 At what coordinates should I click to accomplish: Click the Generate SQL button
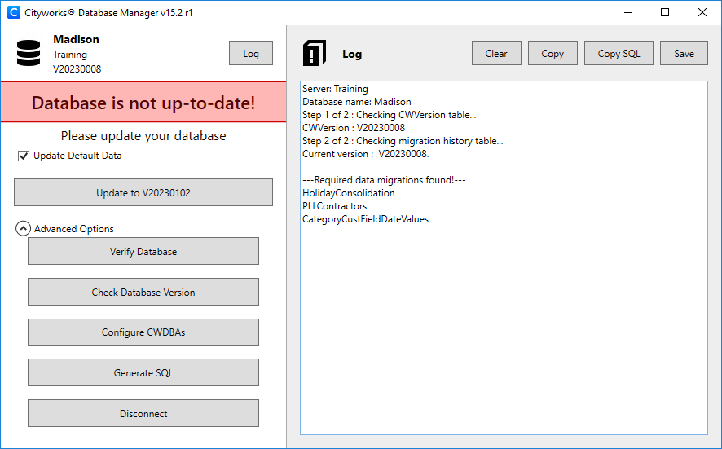coord(143,372)
